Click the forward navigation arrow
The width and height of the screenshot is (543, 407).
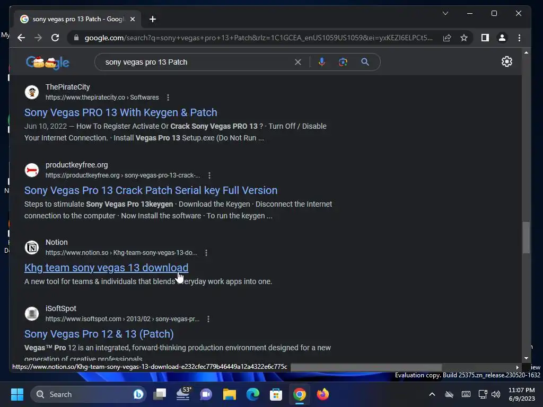(x=38, y=38)
